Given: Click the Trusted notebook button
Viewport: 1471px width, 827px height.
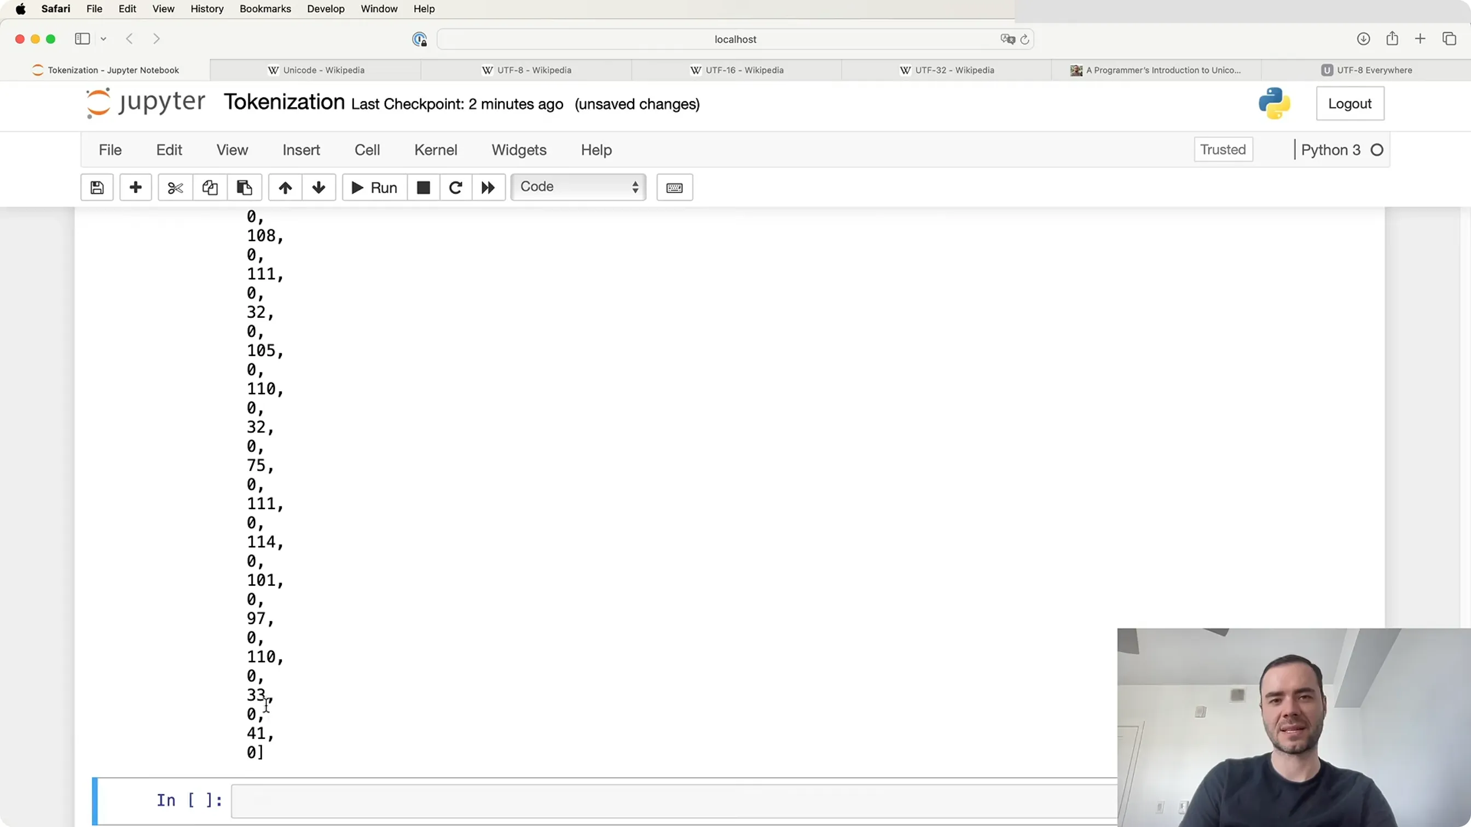Looking at the screenshot, I should click(1223, 149).
